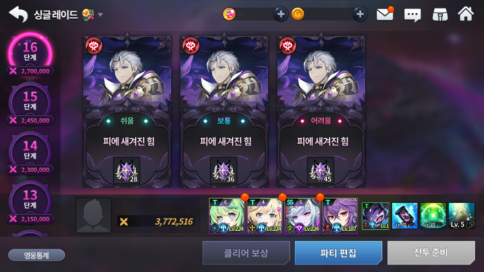Select stage 15 단계
Screen dimensions: 484x272
coord(30,101)
